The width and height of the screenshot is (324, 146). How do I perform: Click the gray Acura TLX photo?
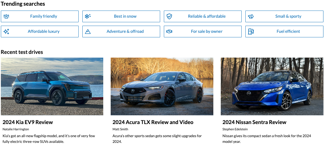162,86
